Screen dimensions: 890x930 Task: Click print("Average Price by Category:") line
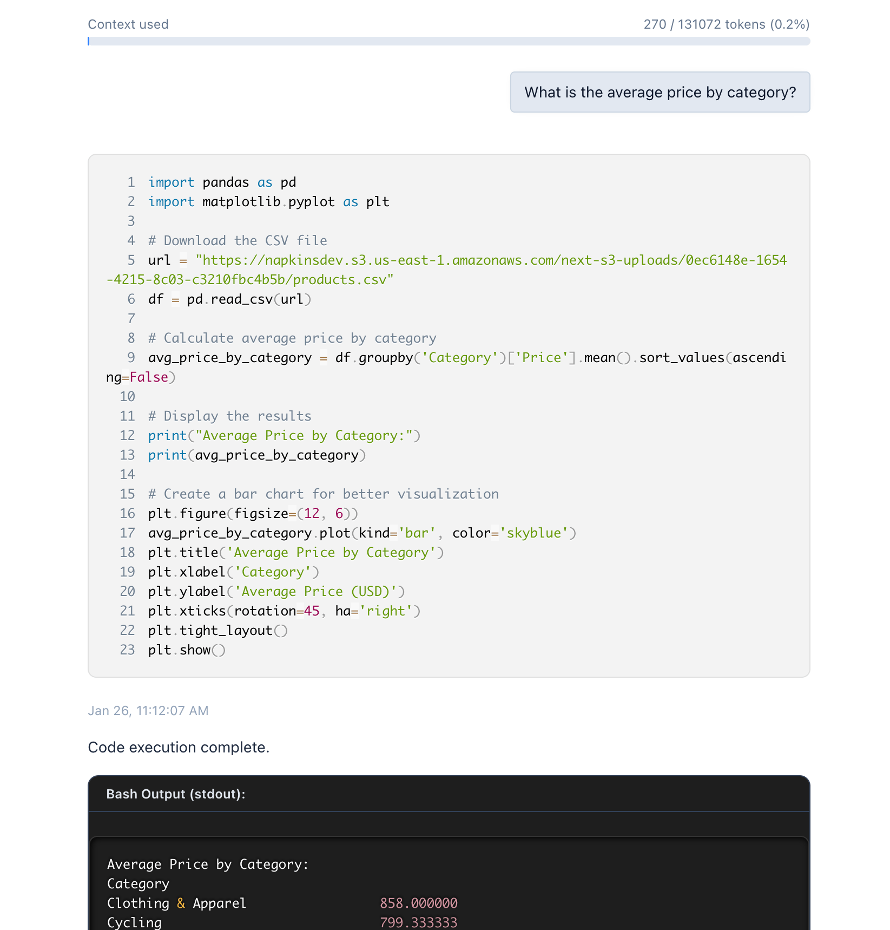tap(285, 436)
